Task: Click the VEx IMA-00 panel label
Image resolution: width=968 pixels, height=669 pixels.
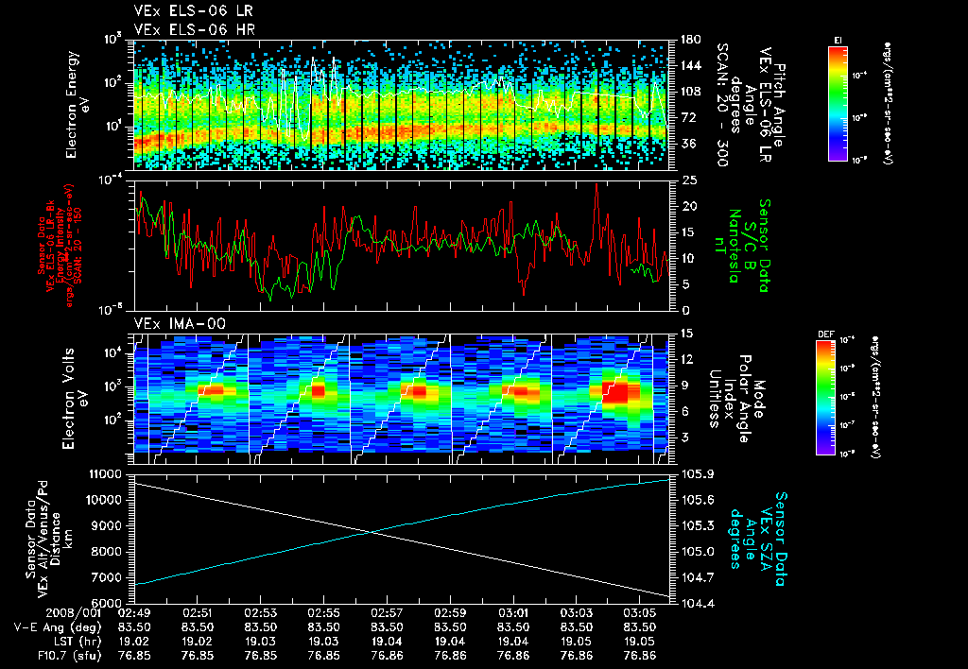Action: click(x=180, y=324)
